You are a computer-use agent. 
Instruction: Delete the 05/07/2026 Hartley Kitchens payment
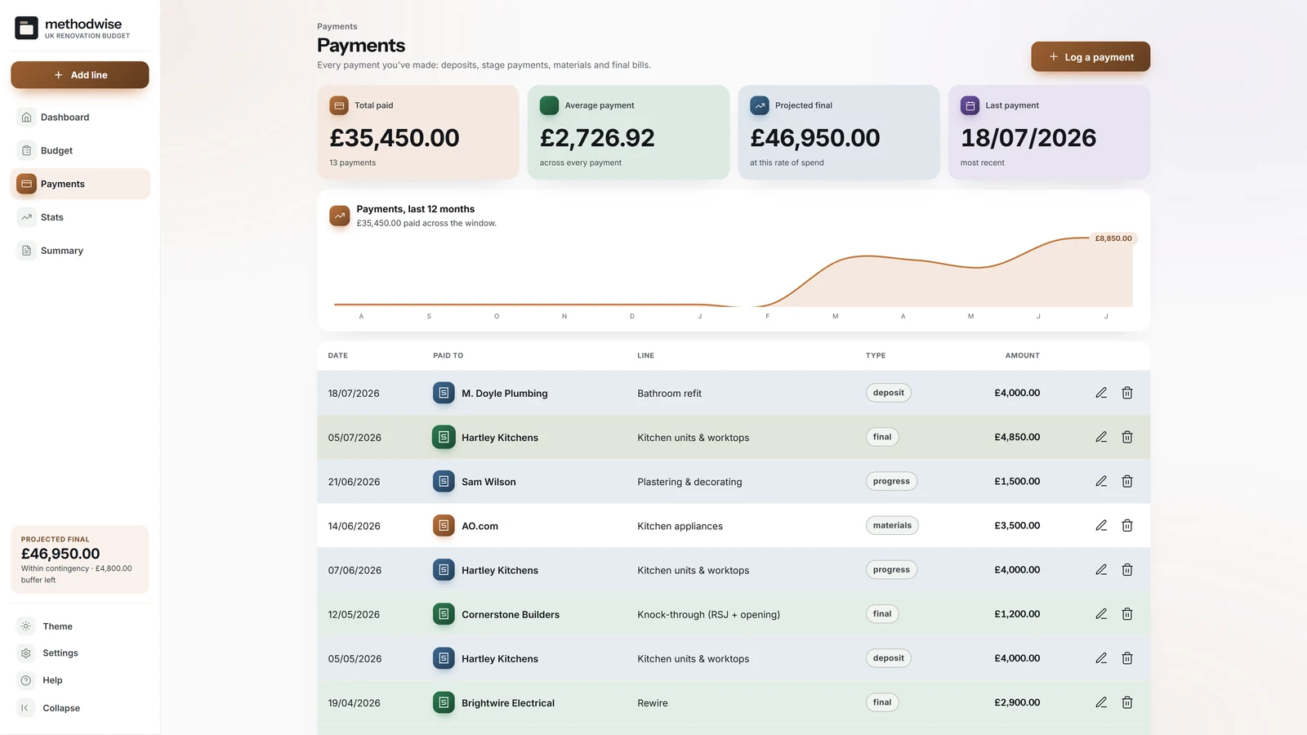click(x=1127, y=437)
